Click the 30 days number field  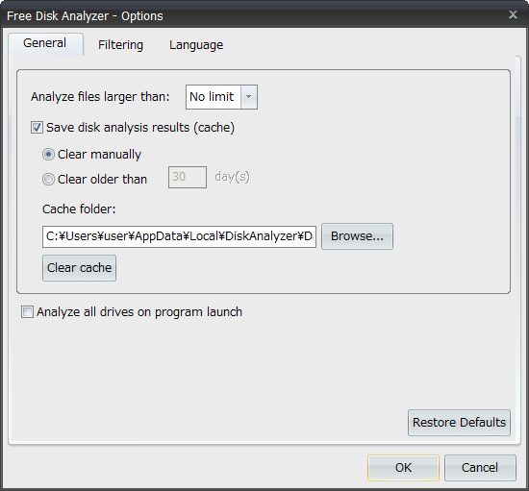click(x=188, y=177)
